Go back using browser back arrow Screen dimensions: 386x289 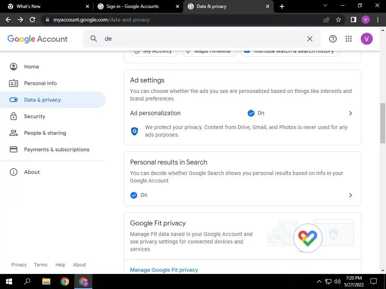click(8, 20)
